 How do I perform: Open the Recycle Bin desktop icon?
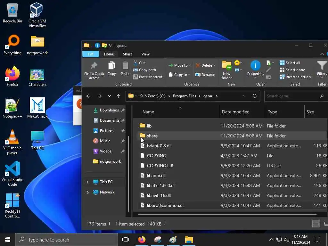[12, 13]
